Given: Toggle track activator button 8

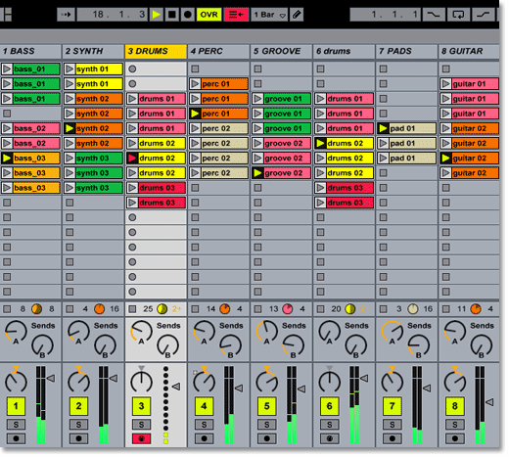Looking at the screenshot, I should (454, 406).
